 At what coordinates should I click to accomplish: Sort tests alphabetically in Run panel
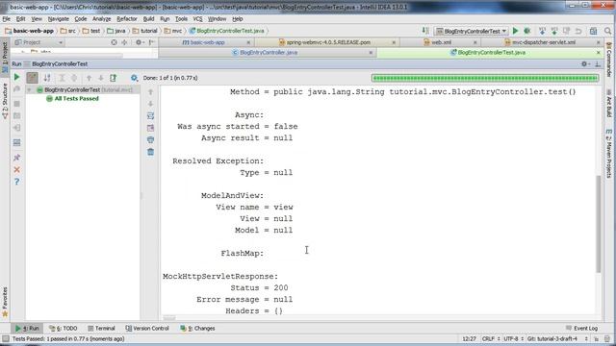coord(47,78)
